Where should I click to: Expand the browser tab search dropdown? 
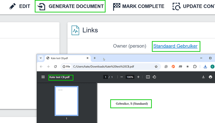point(41,58)
